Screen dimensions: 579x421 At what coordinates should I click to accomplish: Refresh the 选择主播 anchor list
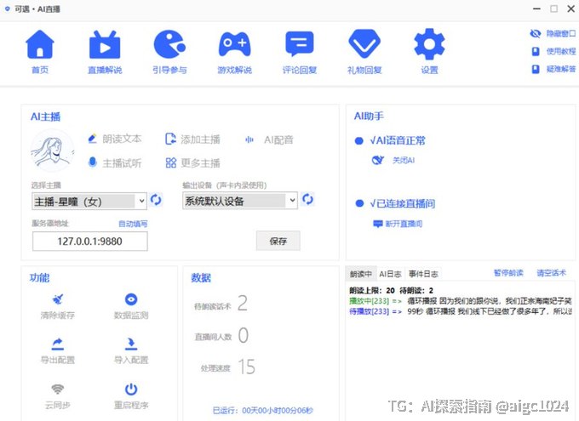click(x=156, y=200)
